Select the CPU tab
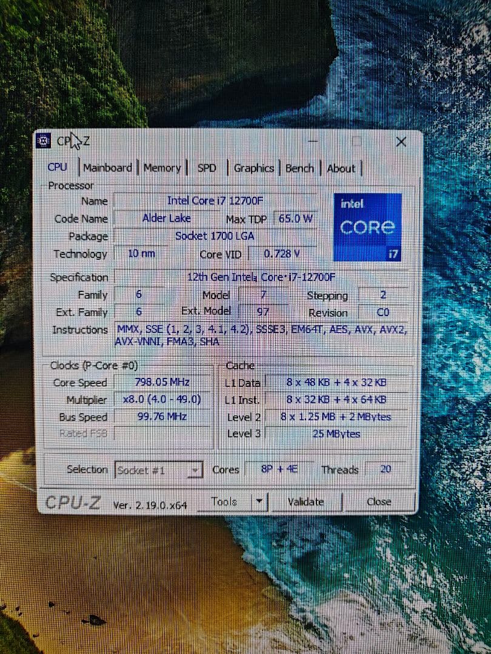The width and height of the screenshot is (491, 654). click(x=57, y=167)
